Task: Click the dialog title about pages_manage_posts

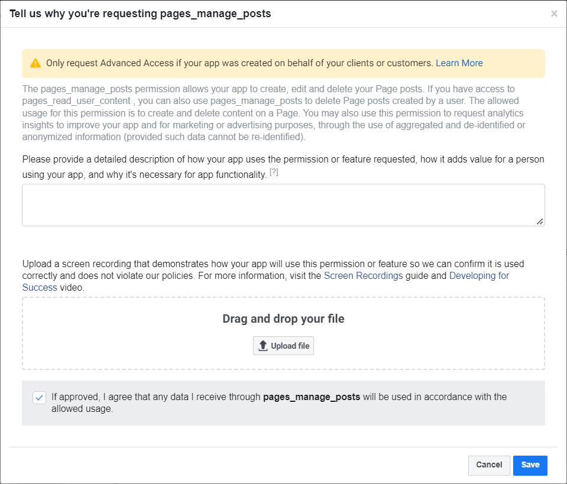Action: point(140,14)
